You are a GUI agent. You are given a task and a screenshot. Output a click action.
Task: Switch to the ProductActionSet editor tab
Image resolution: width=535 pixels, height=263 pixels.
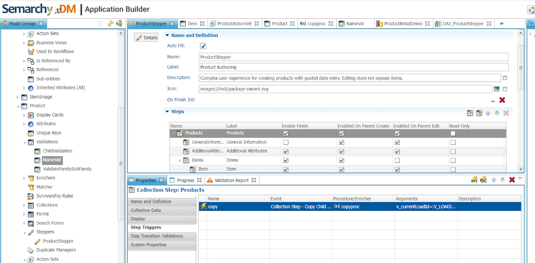234,23
